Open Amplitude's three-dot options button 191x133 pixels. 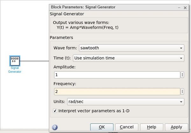click(x=182, y=75)
